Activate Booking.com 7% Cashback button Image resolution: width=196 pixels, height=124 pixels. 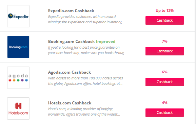tap(164, 51)
